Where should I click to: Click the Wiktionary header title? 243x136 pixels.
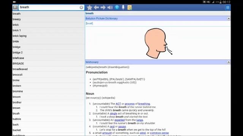pyautogui.click(x=92, y=62)
